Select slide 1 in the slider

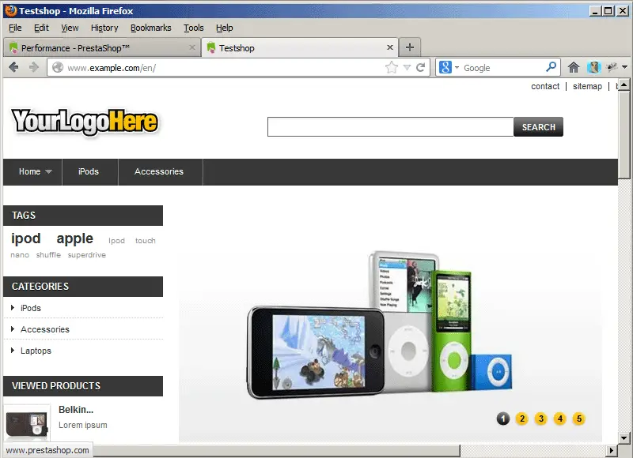click(503, 419)
